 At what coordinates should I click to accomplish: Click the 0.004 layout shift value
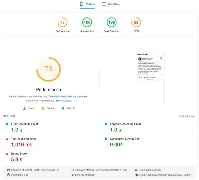coord(116,144)
